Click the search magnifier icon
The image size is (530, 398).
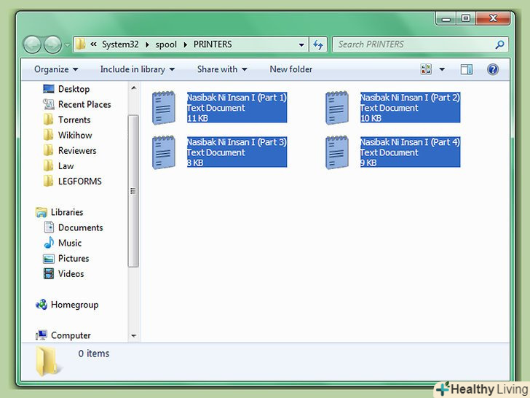tap(499, 44)
